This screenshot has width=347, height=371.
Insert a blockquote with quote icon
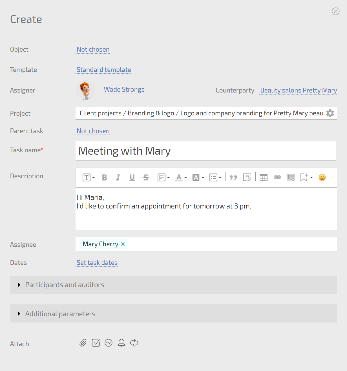point(233,177)
